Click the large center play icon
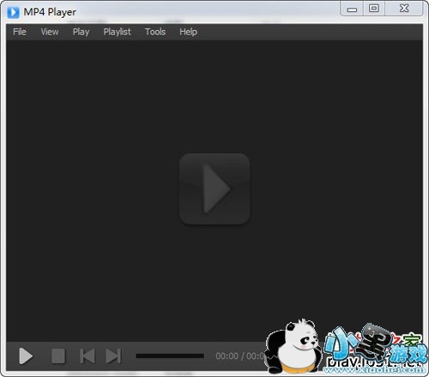429x377 pixels. tap(214, 189)
